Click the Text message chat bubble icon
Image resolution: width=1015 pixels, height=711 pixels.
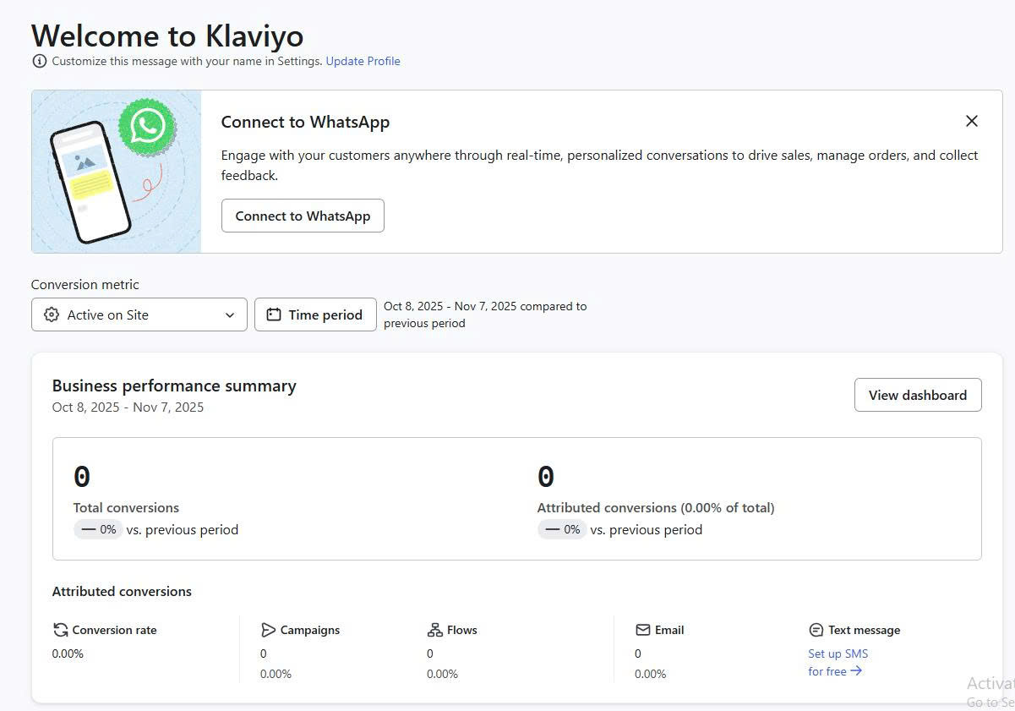[816, 629]
